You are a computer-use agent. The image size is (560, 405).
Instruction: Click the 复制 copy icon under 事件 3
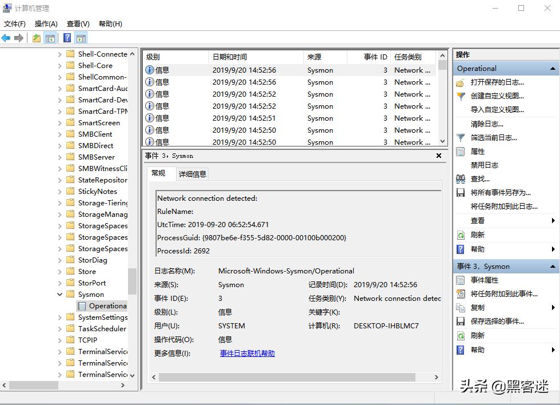[x=460, y=307]
